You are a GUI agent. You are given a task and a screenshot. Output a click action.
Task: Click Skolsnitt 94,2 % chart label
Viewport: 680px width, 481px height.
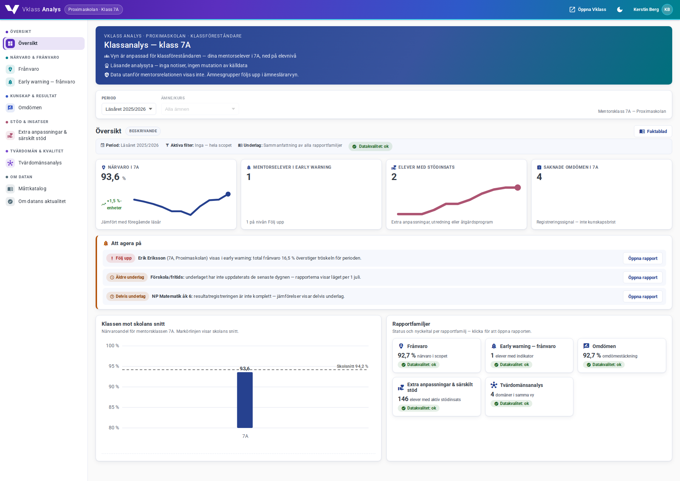pyautogui.click(x=352, y=366)
